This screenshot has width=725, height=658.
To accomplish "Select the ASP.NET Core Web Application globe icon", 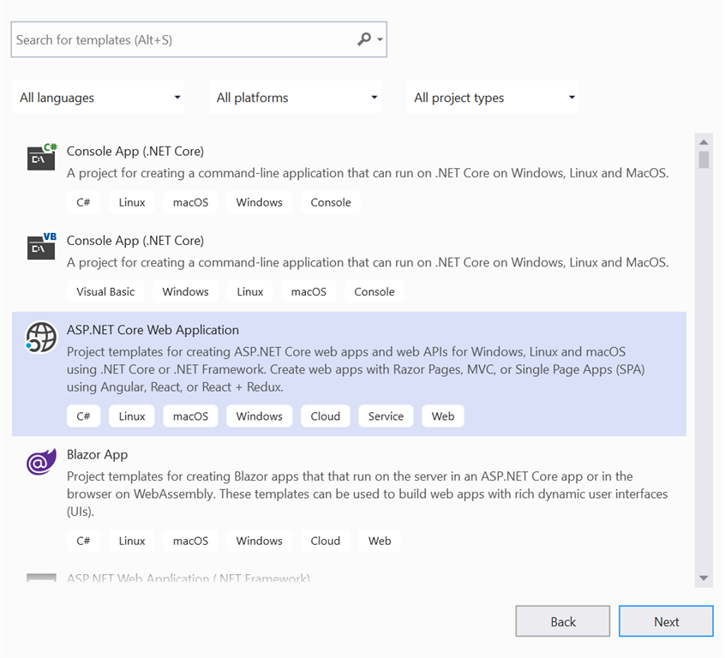I will [x=40, y=338].
